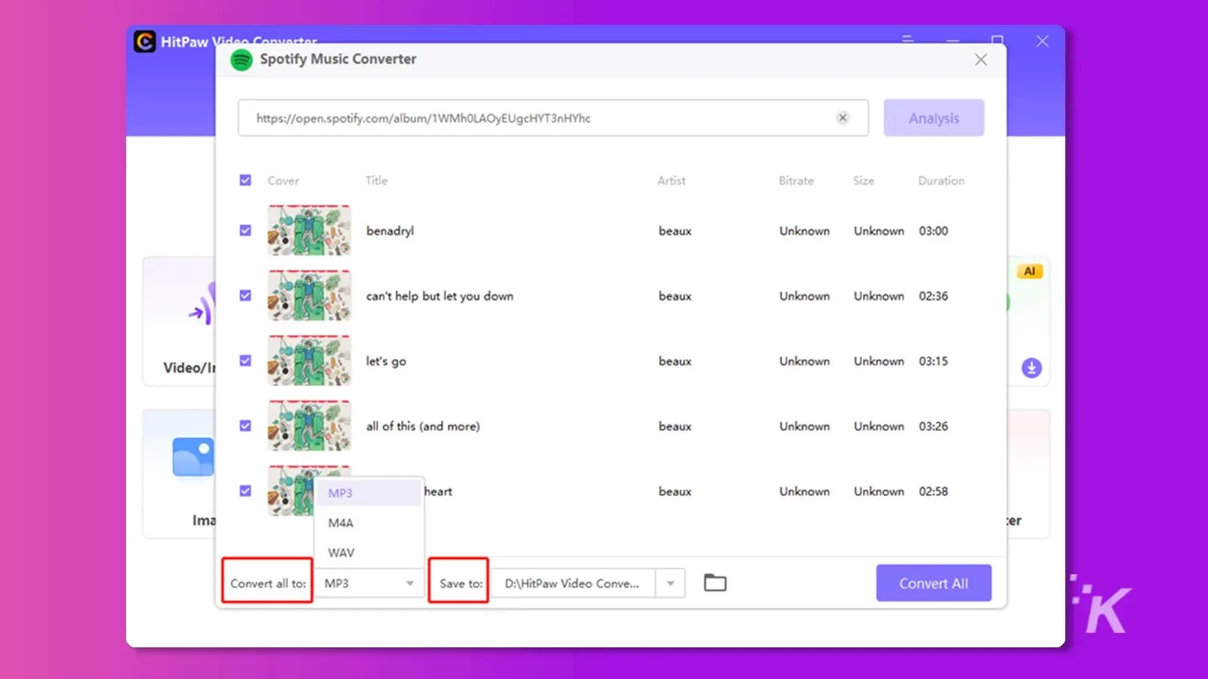Toggle the select-all checkbox in the header

tap(245, 180)
